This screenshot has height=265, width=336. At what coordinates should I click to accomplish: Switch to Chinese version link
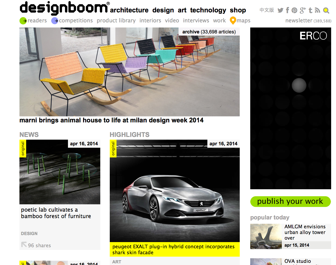[267, 10]
